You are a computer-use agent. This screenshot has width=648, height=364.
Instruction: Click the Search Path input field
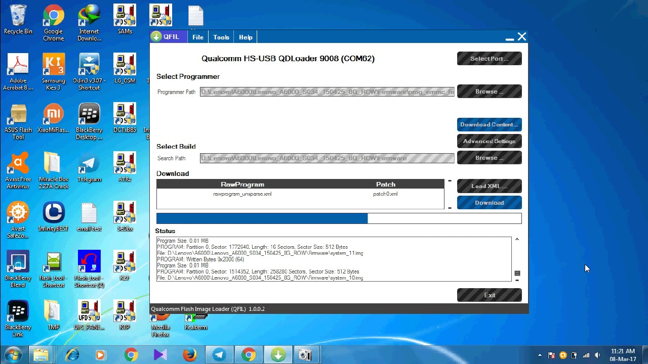coord(327,158)
